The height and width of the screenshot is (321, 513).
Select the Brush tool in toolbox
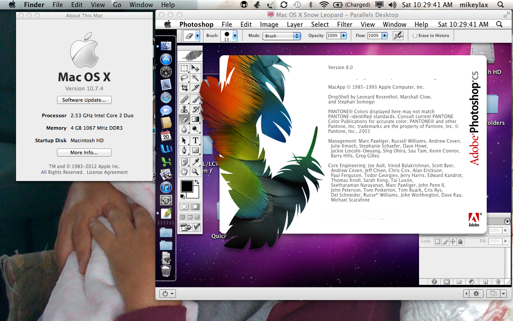195,99
